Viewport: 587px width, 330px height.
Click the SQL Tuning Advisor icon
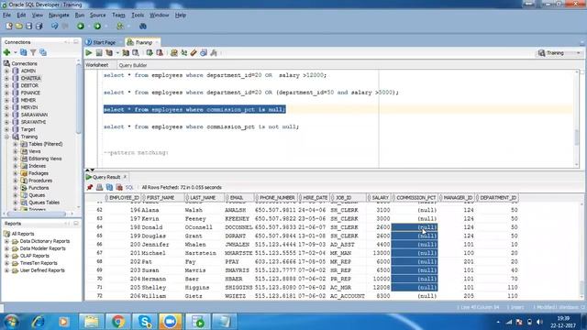coord(136,53)
